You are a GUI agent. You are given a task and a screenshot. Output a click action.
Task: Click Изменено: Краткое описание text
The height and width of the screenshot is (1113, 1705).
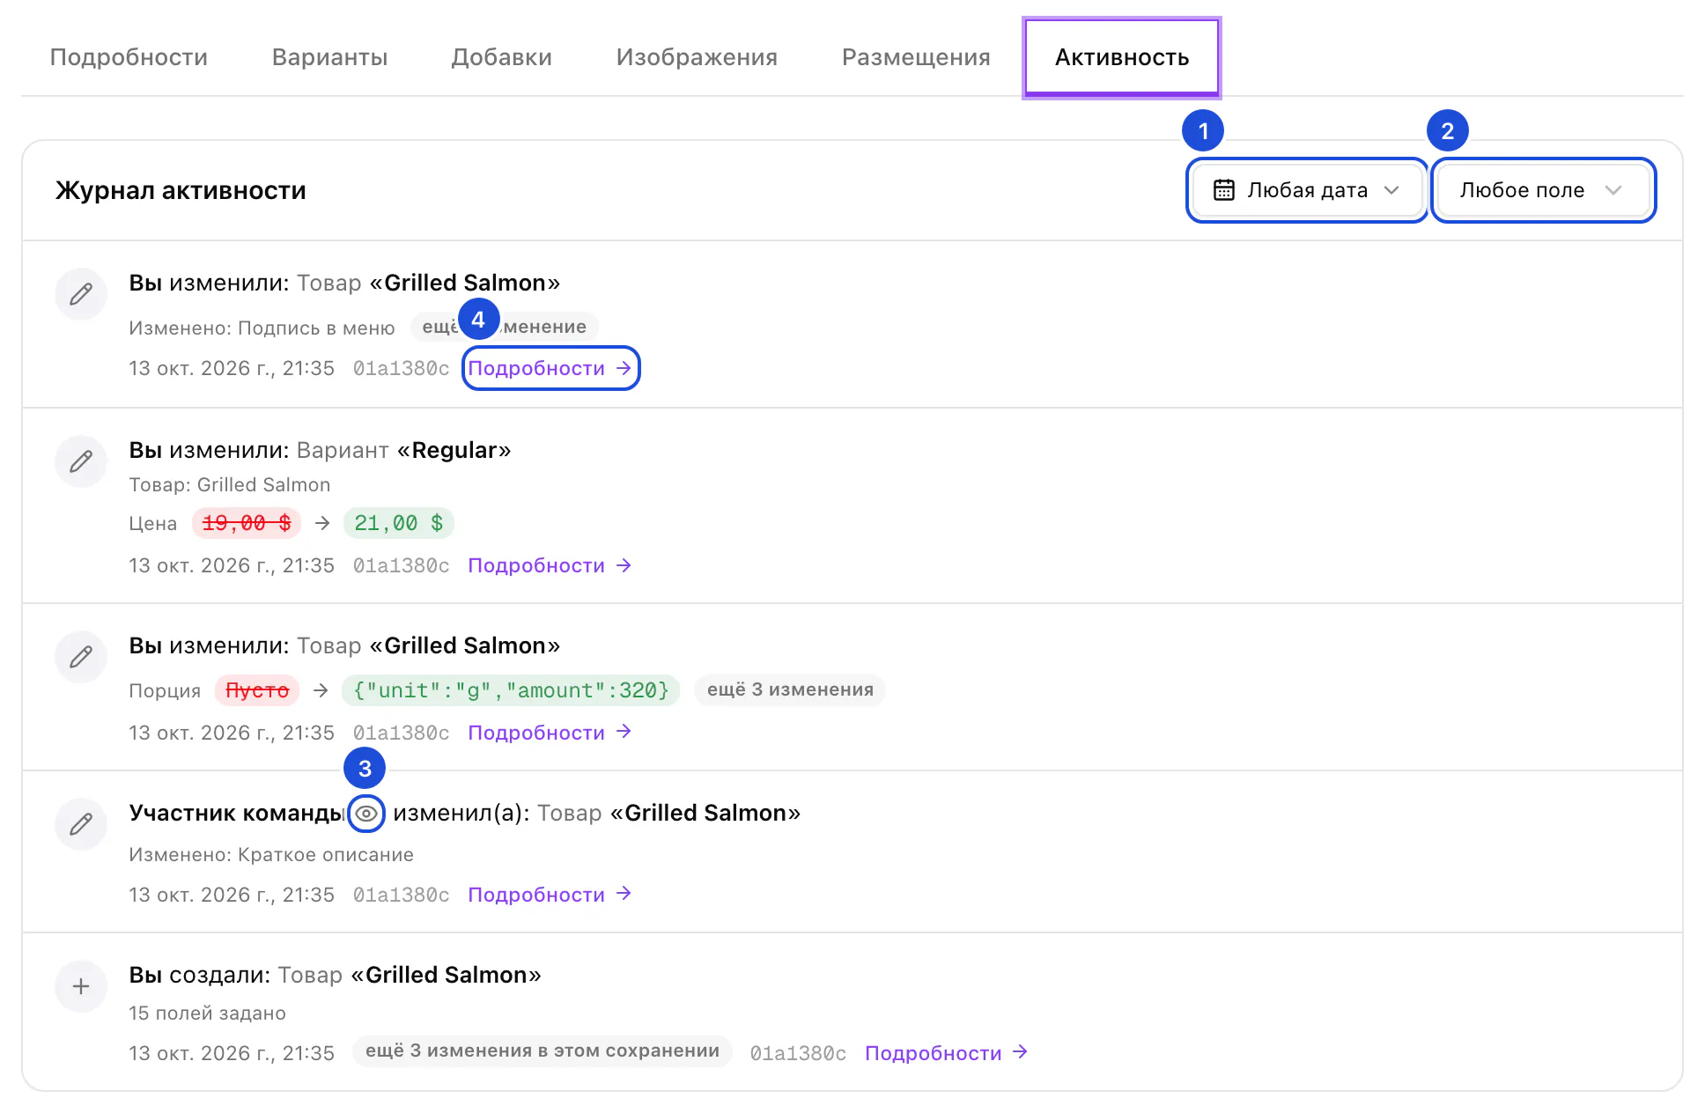coord(271,855)
